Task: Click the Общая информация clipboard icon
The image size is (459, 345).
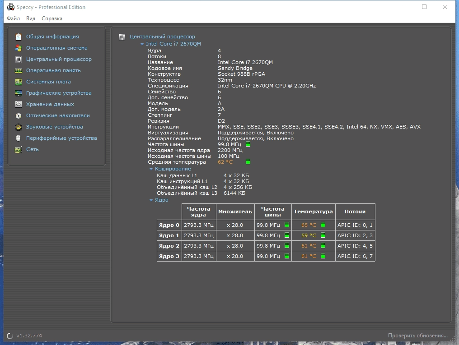Action: pos(19,37)
